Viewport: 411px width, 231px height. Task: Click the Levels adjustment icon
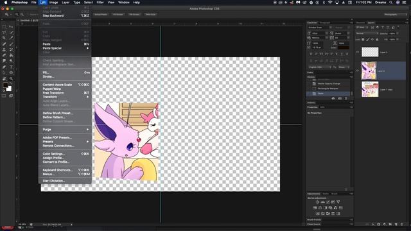(x=322, y=202)
